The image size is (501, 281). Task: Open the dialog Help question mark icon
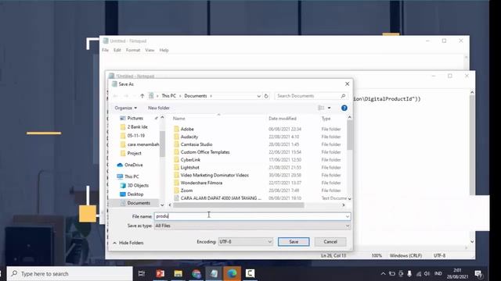pyautogui.click(x=344, y=108)
